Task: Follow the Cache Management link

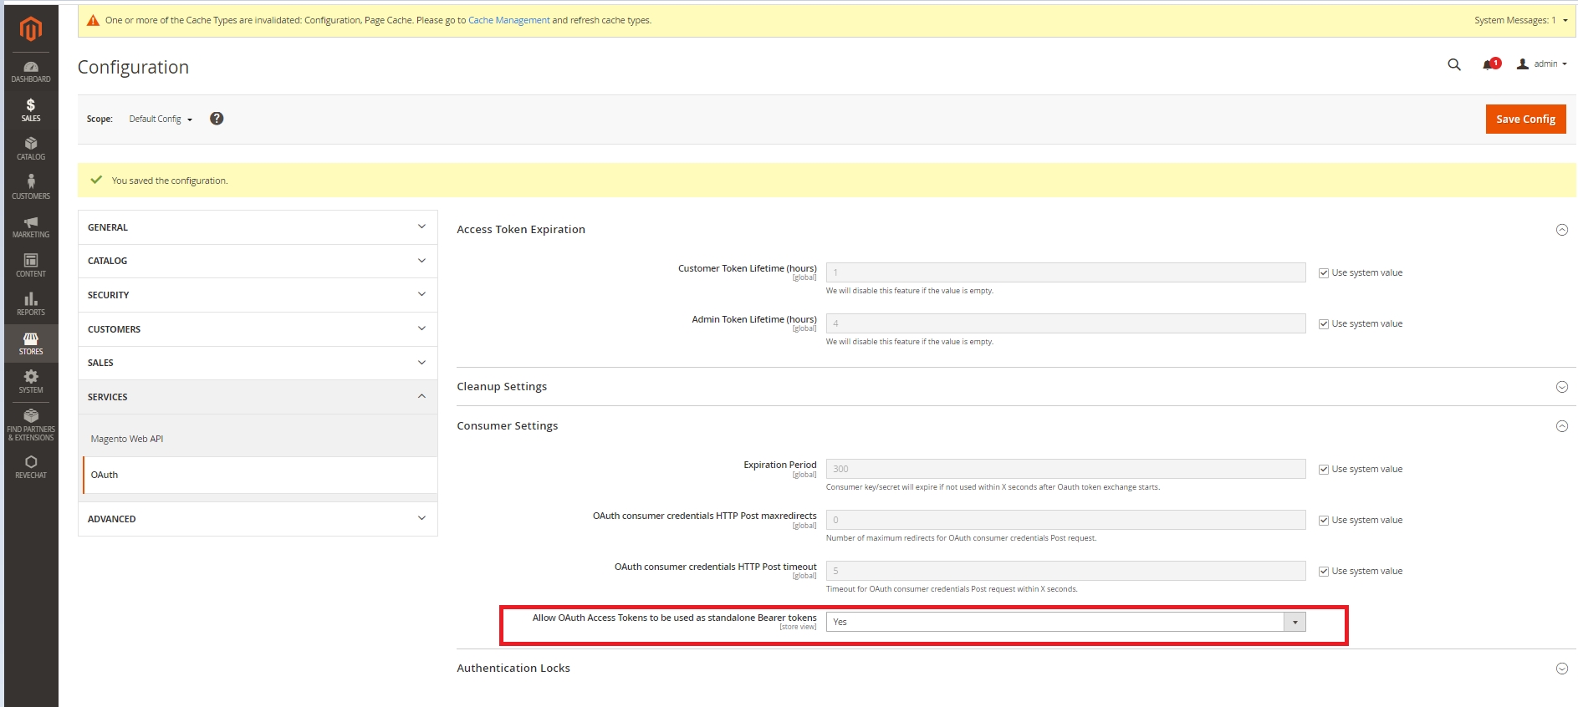Action: pos(508,20)
